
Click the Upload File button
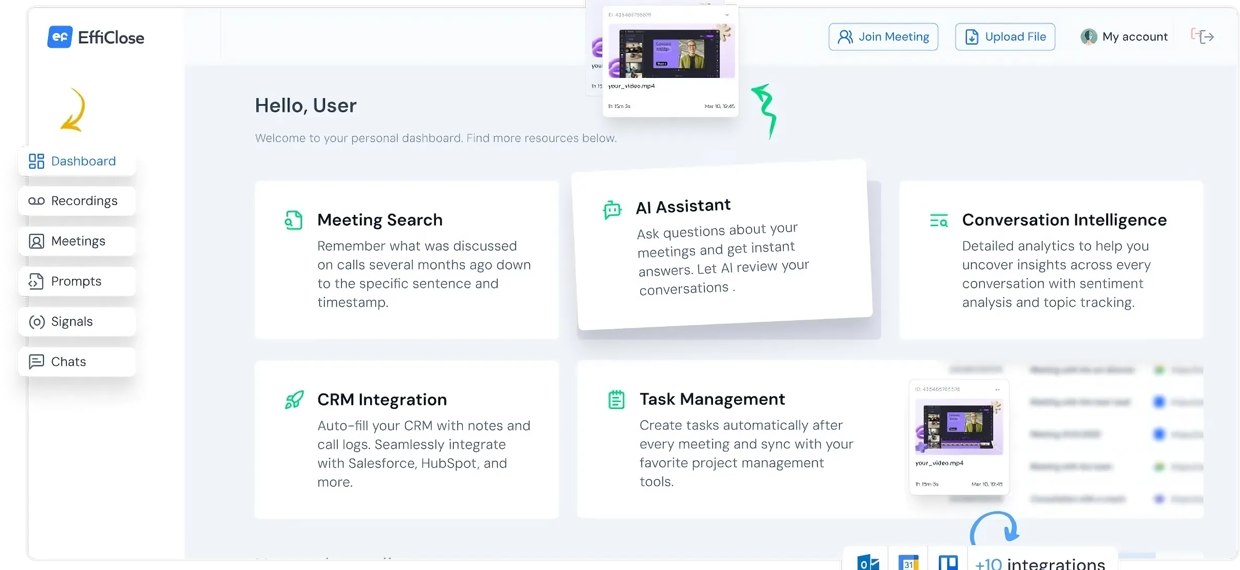[1005, 37]
